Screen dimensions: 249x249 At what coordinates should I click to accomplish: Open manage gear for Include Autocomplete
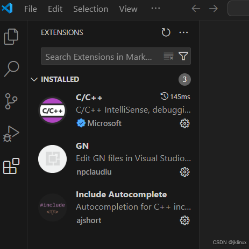click(184, 220)
